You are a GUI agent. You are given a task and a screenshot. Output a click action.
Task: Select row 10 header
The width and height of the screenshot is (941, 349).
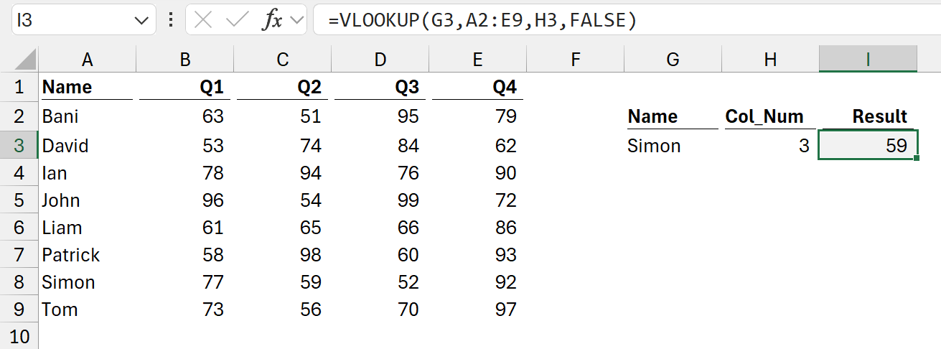[x=19, y=337]
